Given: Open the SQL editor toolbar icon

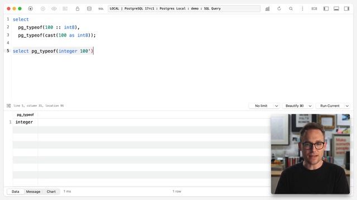Looking at the screenshot, I should coord(101,9).
